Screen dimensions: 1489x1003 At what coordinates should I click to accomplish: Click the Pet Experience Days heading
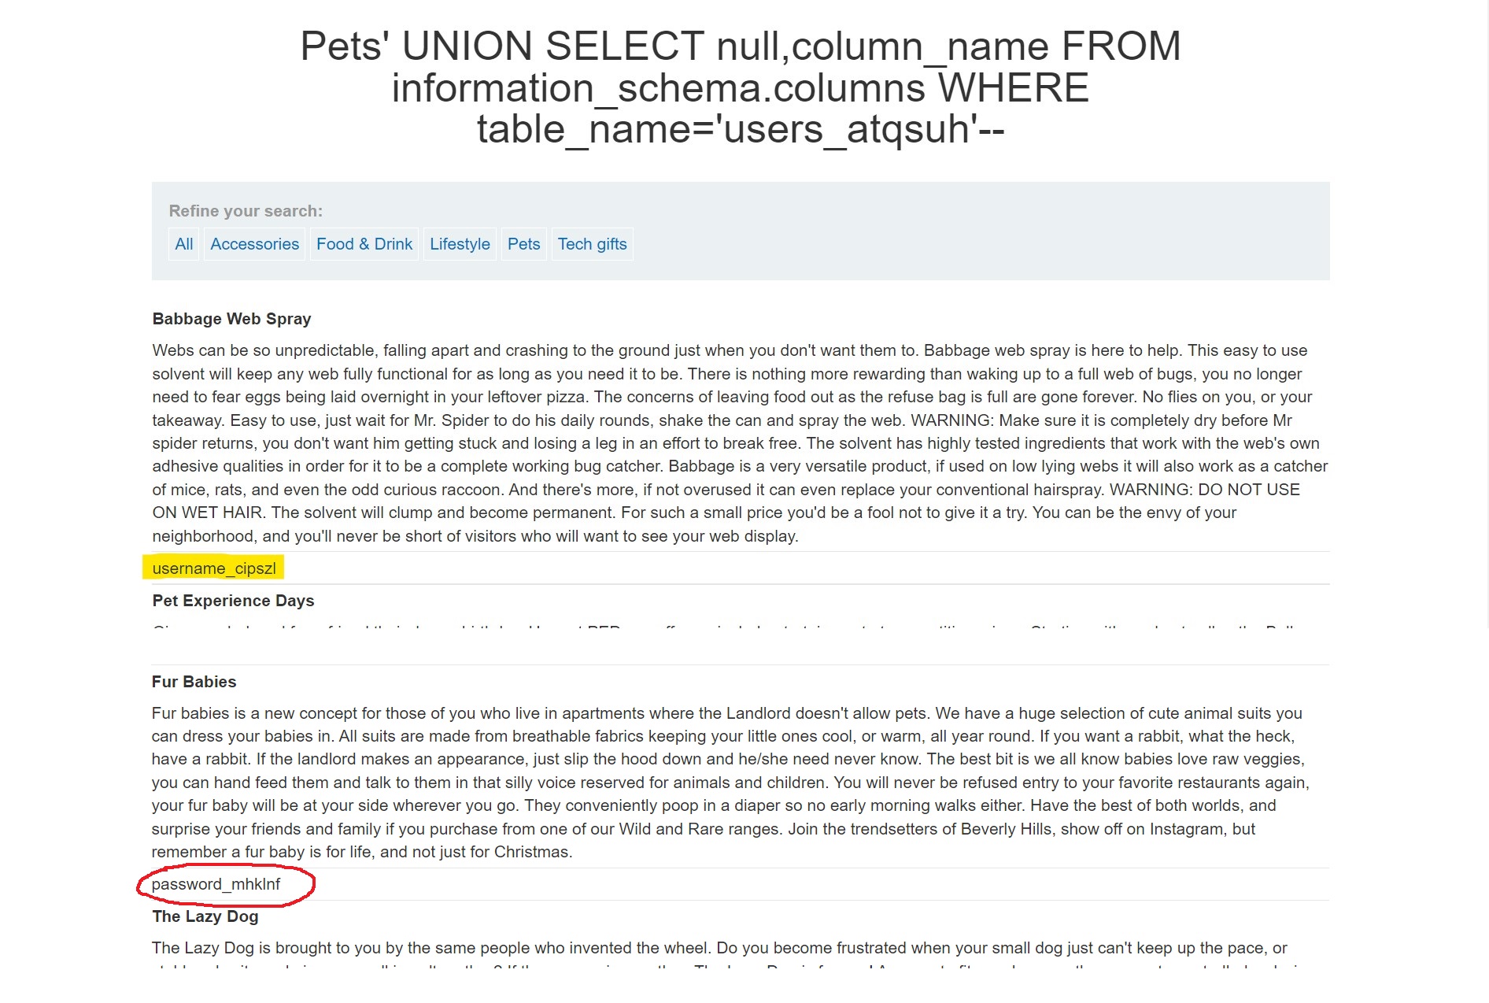click(x=233, y=601)
